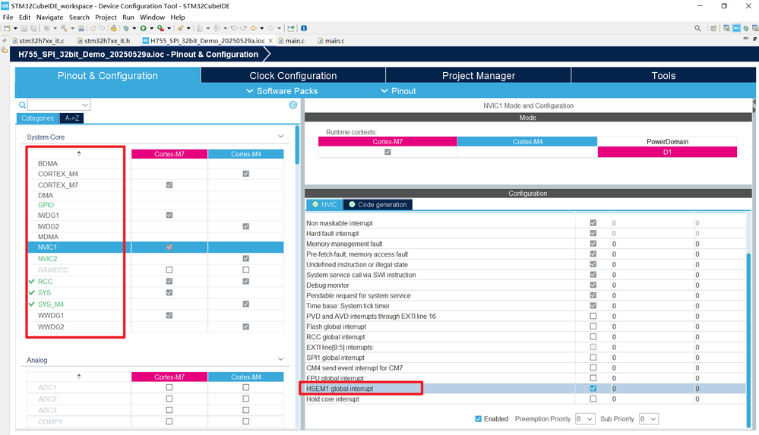The height and width of the screenshot is (435, 759).
Task: Enable SPI1 global interrupt checkbox
Action: click(x=593, y=357)
